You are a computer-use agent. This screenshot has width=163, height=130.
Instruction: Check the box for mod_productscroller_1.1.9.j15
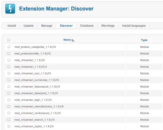[9, 53]
